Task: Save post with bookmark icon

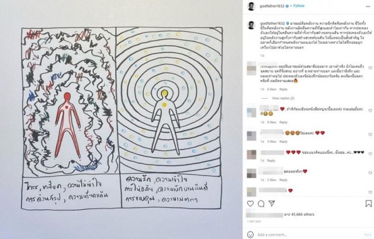Action: [369, 203]
